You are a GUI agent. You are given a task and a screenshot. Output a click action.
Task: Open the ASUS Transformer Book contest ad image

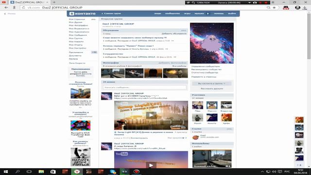click(x=80, y=125)
